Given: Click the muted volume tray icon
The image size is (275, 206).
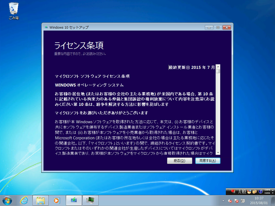Looking at the screenshot, I should coord(230,201).
